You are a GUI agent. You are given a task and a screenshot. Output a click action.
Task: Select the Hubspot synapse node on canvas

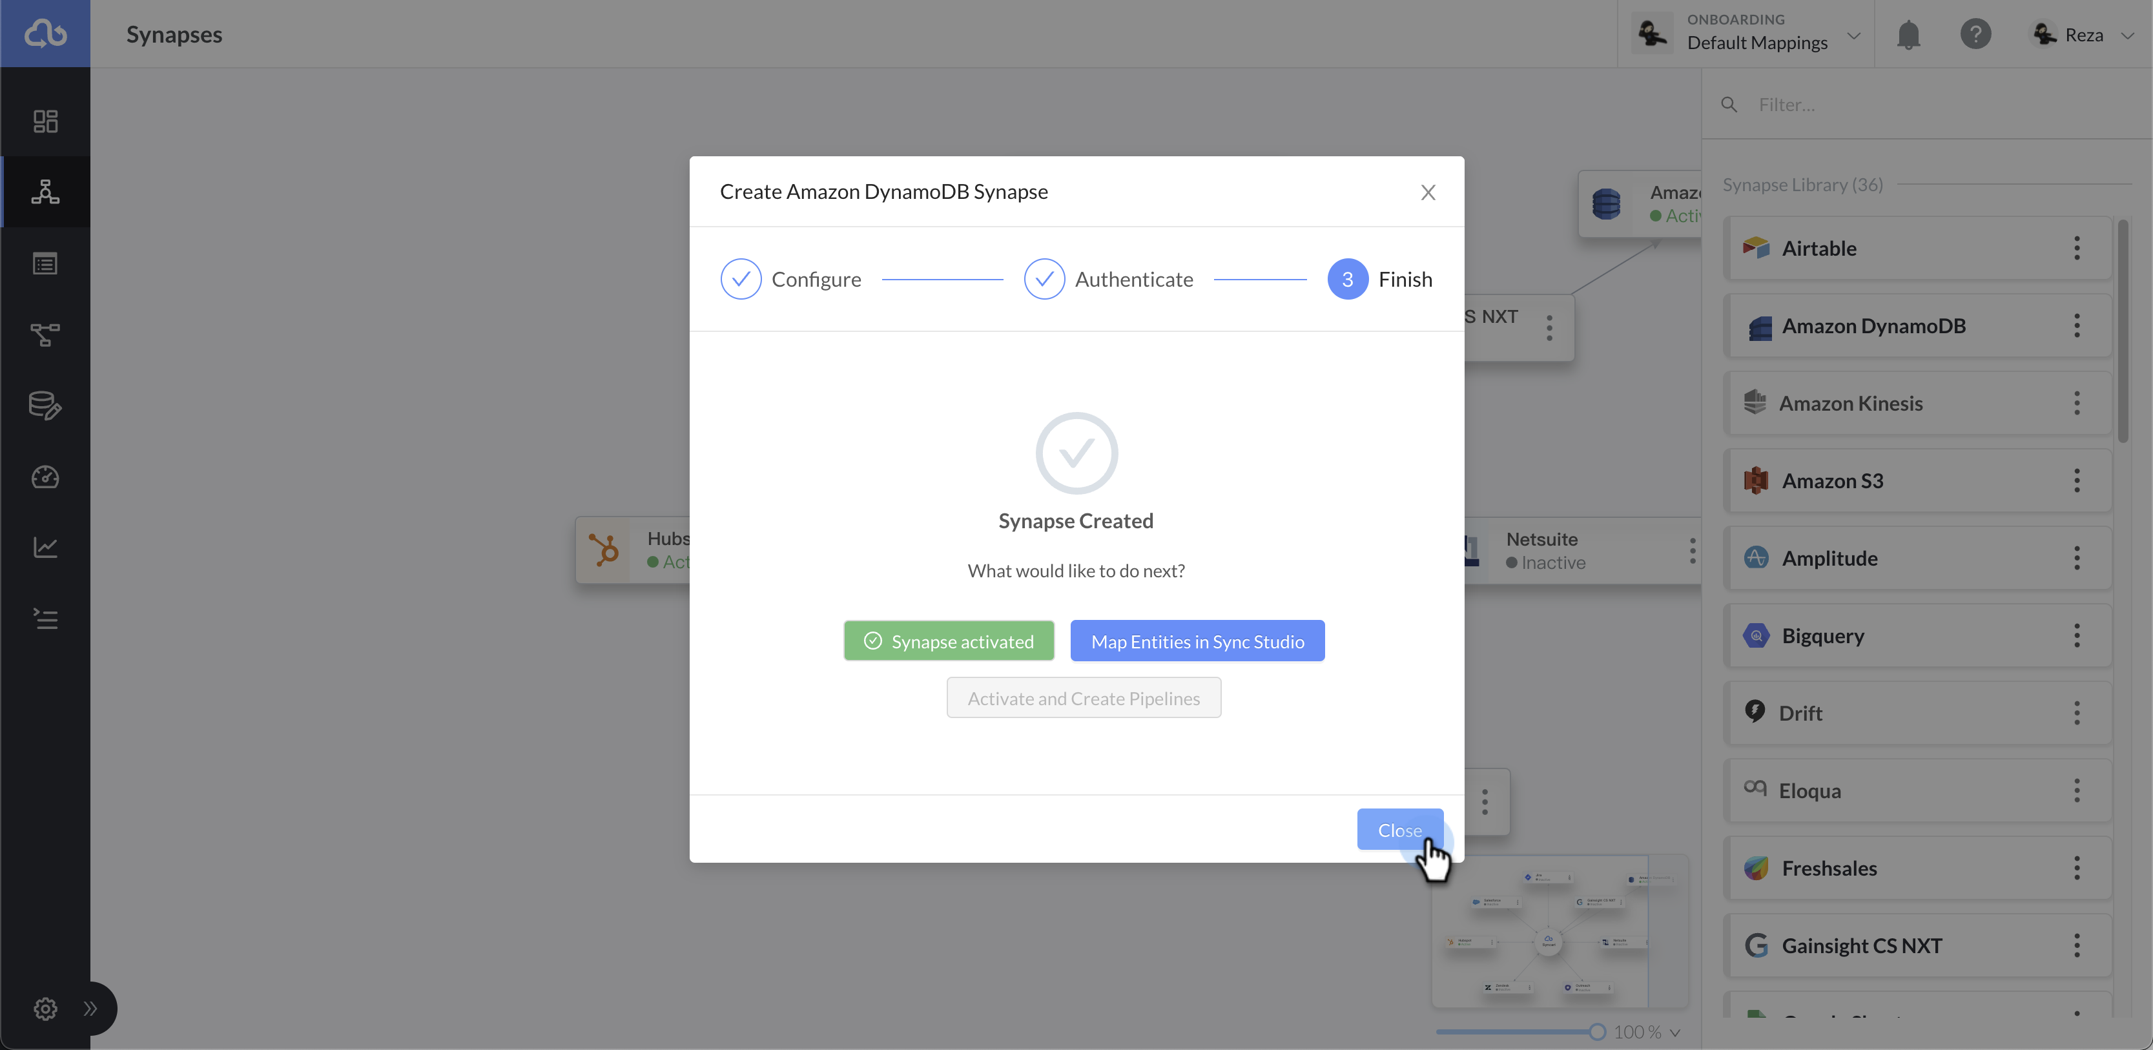coord(633,550)
